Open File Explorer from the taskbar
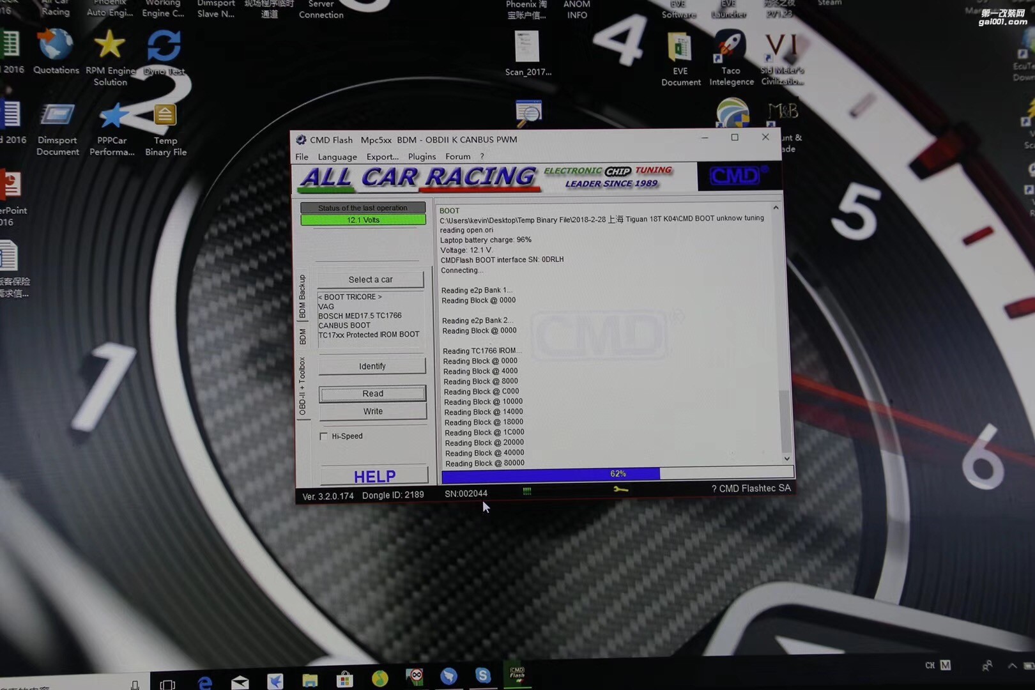The image size is (1035, 690). [x=310, y=680]
